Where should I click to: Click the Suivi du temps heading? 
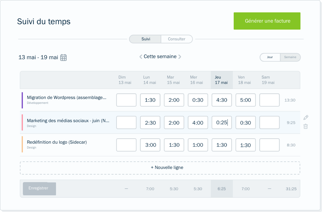44,22
